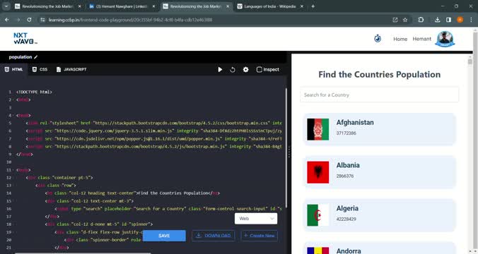Focus the Search for a Country field

379,95
